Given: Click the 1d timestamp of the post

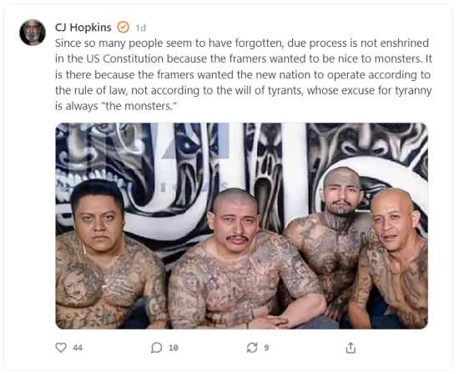Looking at the screenshot, I should tap(140, 28).
